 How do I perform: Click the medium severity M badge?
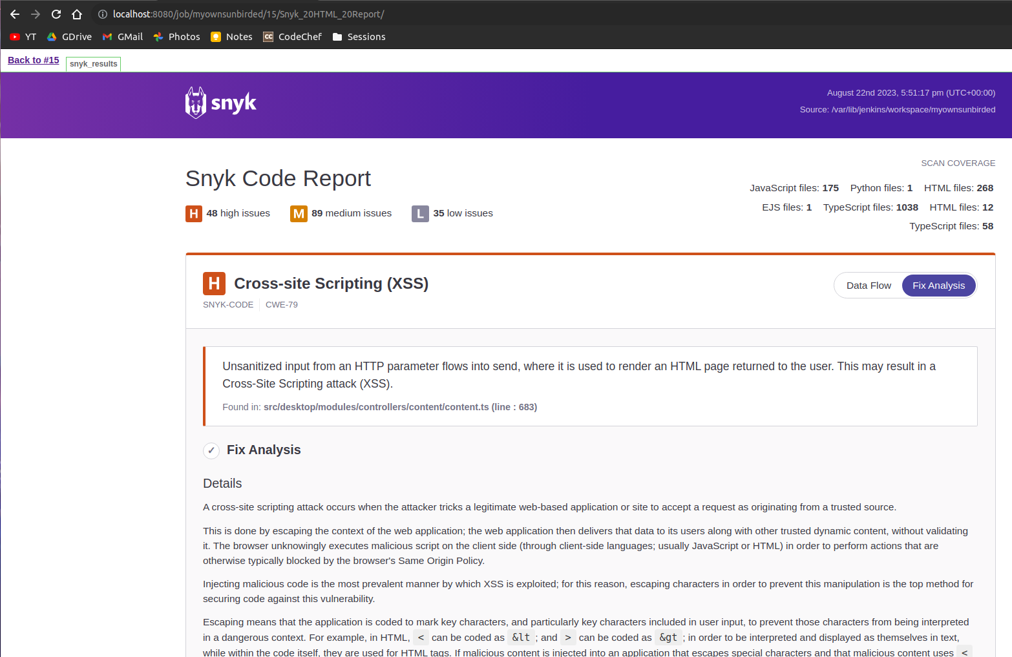pos(299,213)
